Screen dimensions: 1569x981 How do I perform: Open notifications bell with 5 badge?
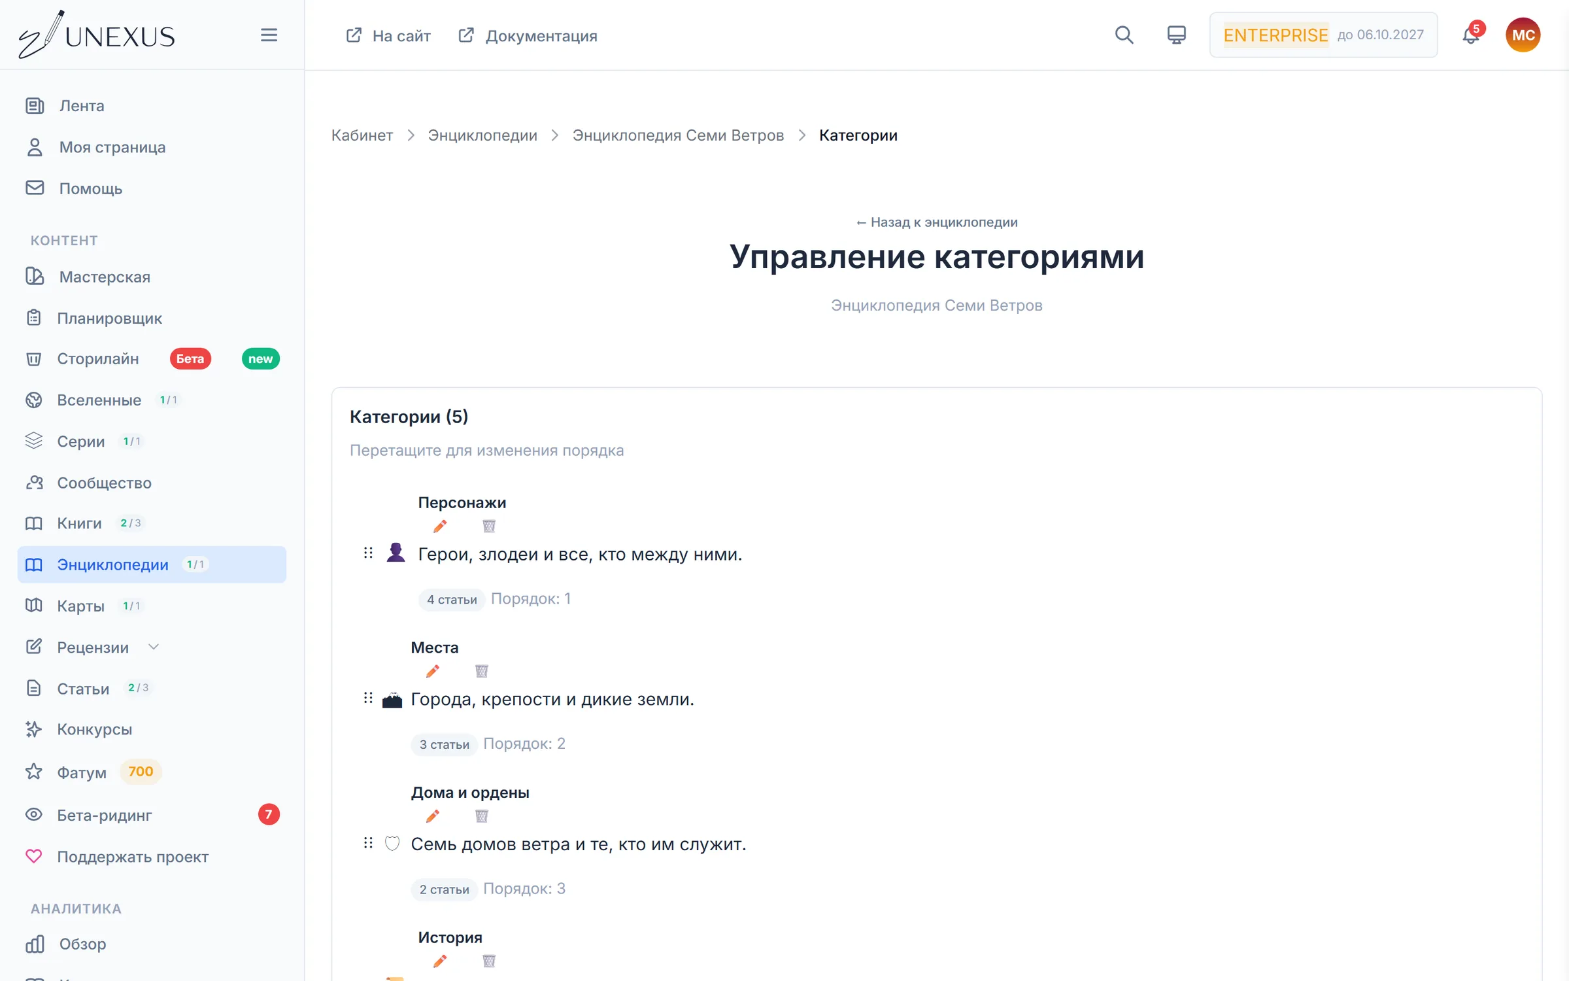pos(1471,35)
